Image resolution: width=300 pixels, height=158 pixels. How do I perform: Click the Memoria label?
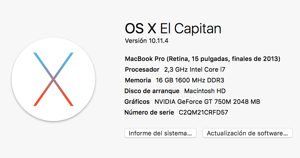(x=138, y=80)
